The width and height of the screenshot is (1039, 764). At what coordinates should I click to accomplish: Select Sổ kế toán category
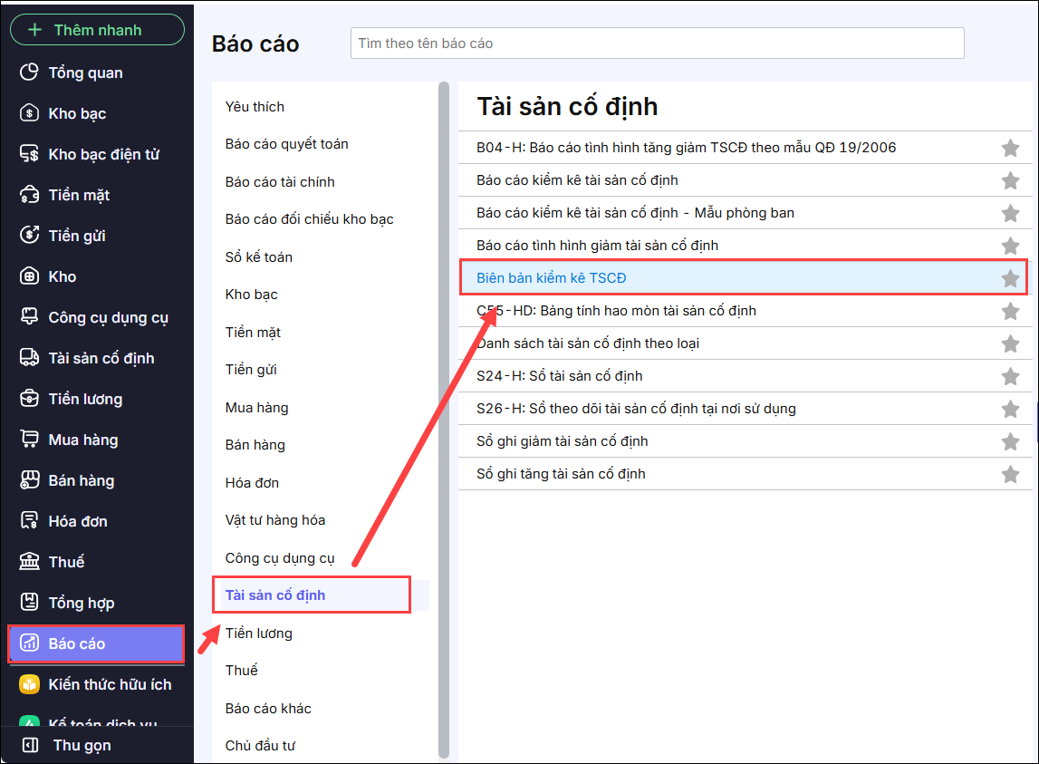(x=258, y=256)
